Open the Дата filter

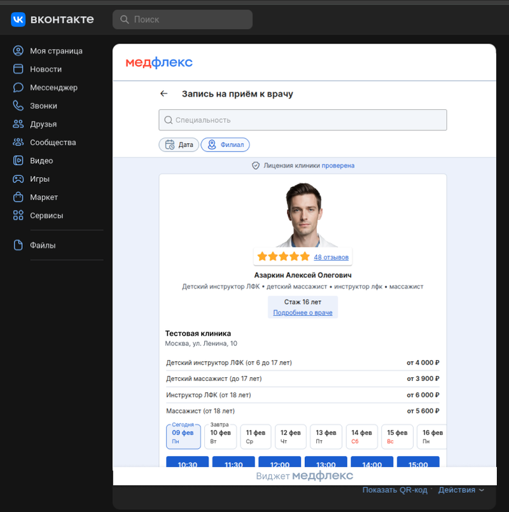(179, 145)
